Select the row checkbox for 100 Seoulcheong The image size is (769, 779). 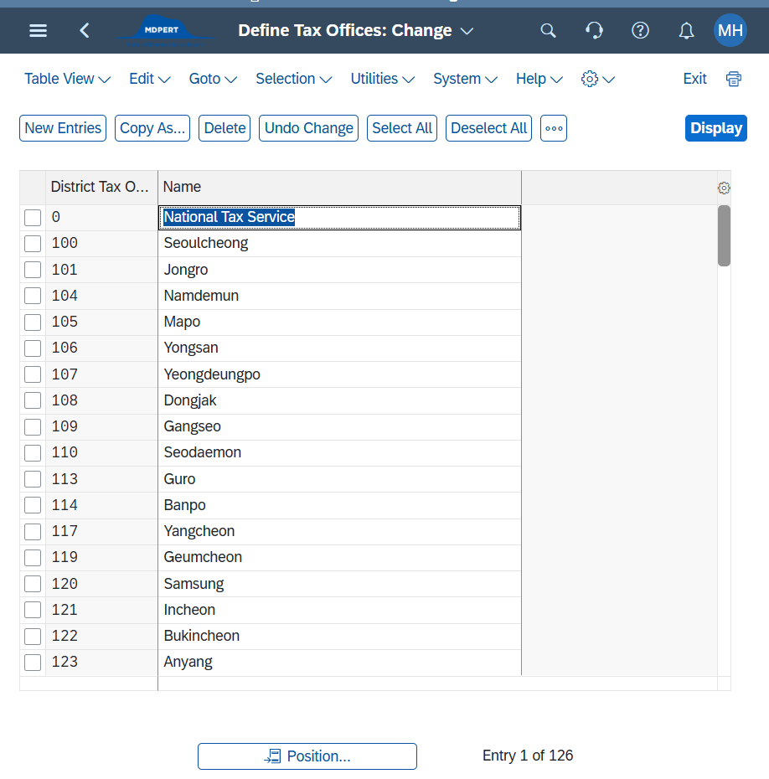click(x=33, y=244)
